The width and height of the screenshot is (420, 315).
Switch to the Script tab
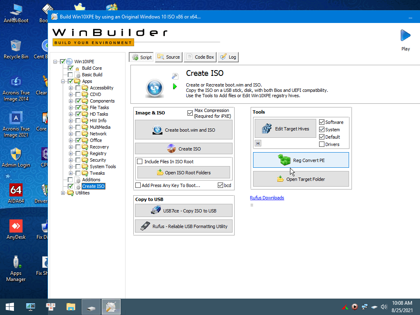(141, 57)
